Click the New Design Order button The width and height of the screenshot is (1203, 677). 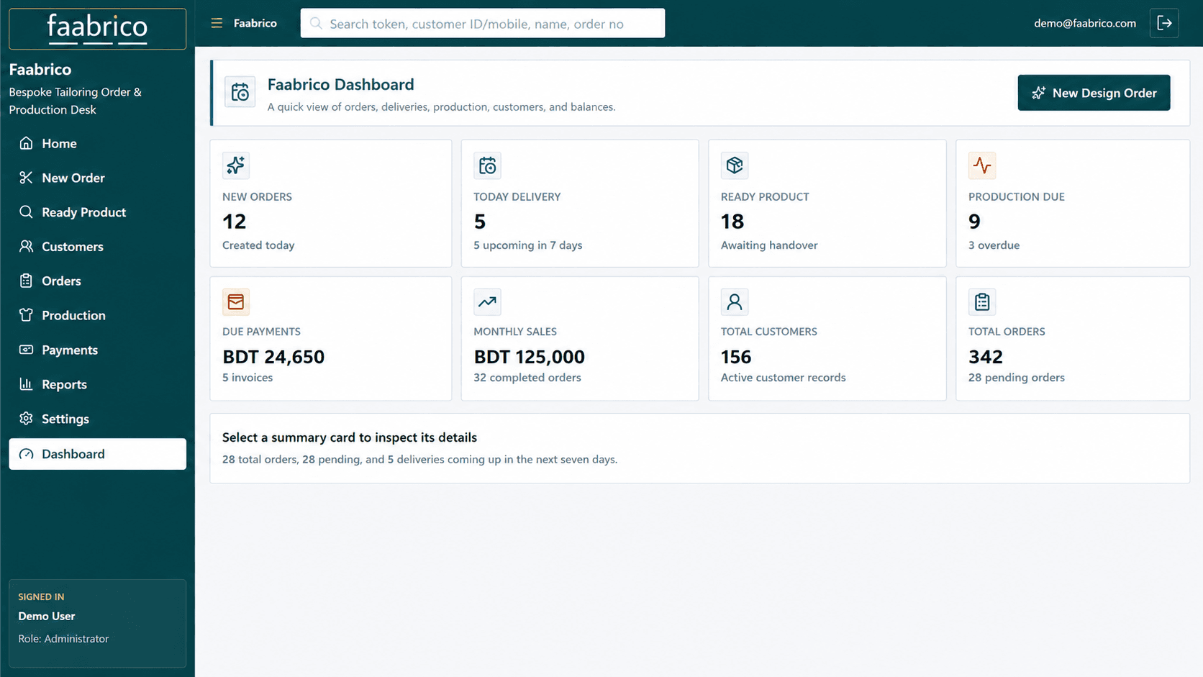coord(1094,93)
